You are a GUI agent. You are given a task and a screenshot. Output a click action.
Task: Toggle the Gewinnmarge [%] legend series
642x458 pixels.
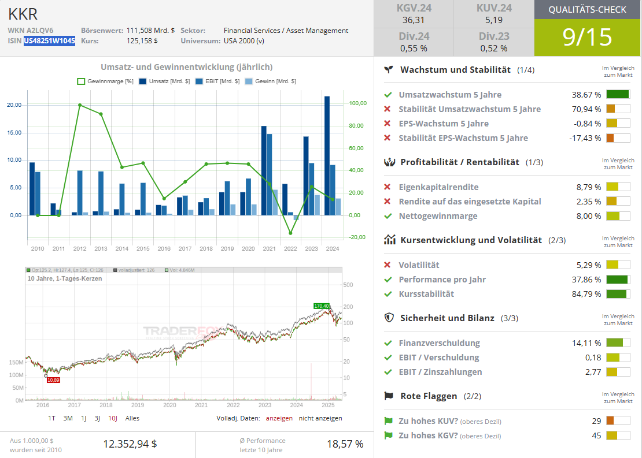click(x=105, y=81)
